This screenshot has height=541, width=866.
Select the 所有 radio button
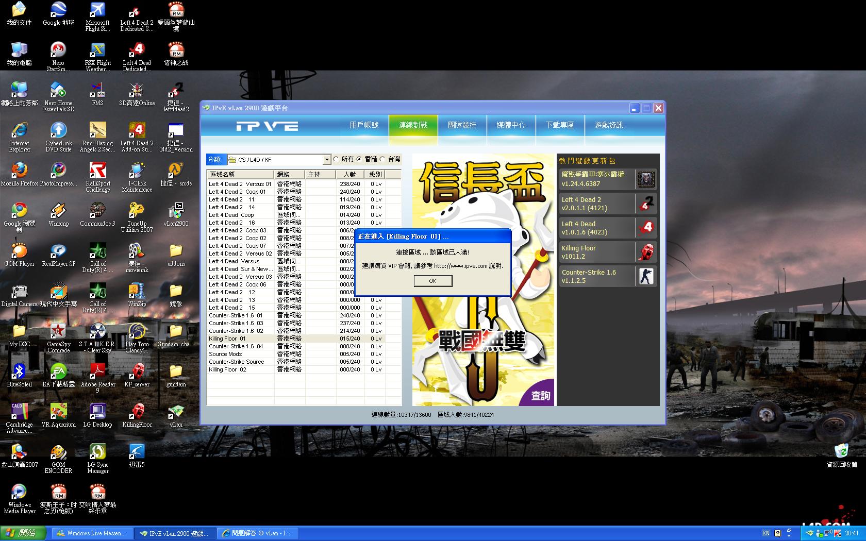[337, 159]
